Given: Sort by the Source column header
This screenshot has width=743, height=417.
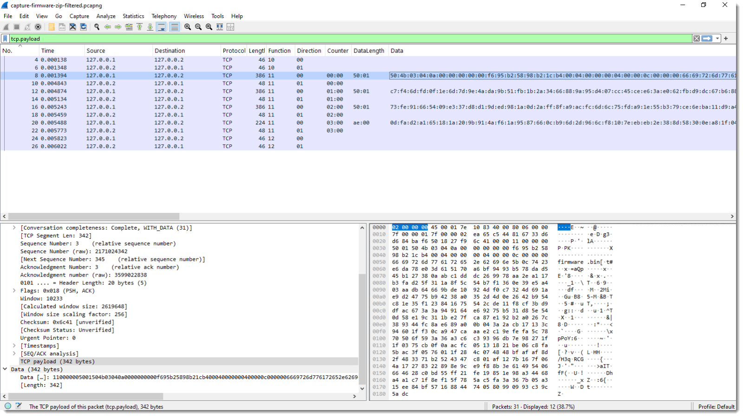Looking at the screenshot, I should click(118, 51).
